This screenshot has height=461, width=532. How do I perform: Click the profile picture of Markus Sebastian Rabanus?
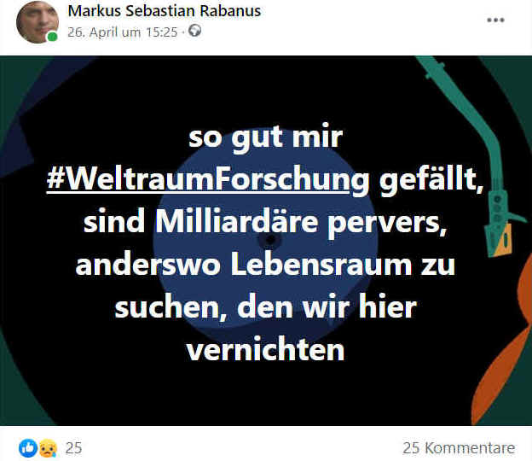38,22
